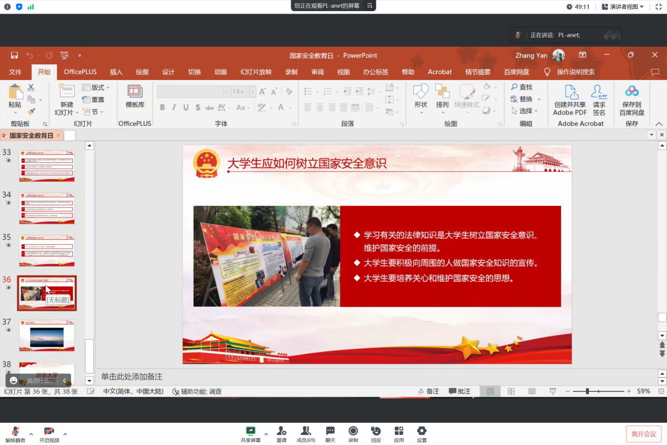Toggle strikethrough abc button

210,107
